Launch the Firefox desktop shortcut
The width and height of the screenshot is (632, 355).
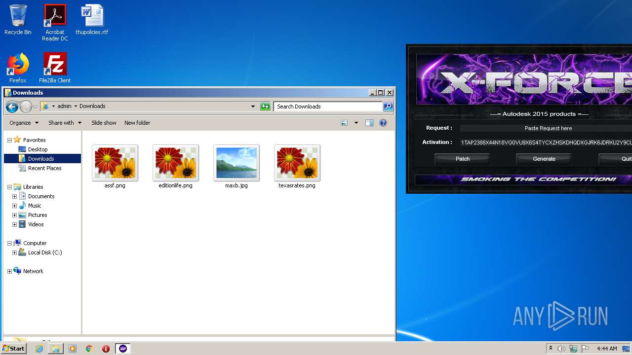[18, 68]
